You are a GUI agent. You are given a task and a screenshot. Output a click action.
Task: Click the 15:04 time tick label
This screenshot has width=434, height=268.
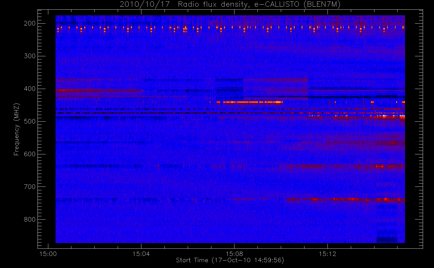(x=141, y=254)
